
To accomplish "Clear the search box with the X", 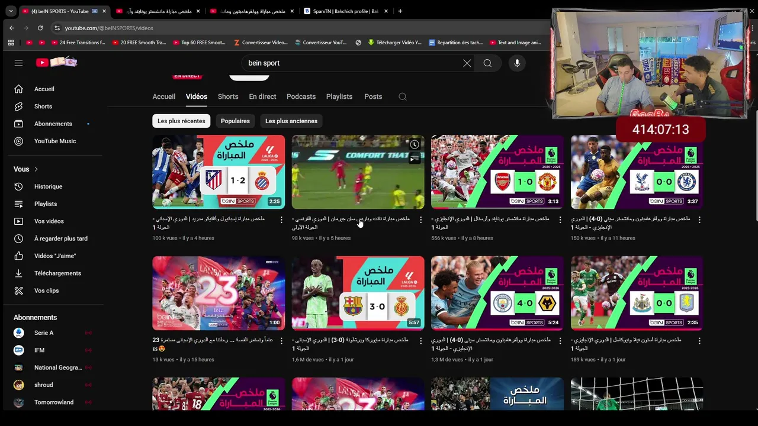I will point(467,63).
